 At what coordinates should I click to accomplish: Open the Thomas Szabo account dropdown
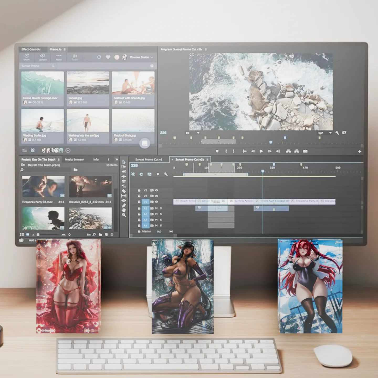coord(141,57)
